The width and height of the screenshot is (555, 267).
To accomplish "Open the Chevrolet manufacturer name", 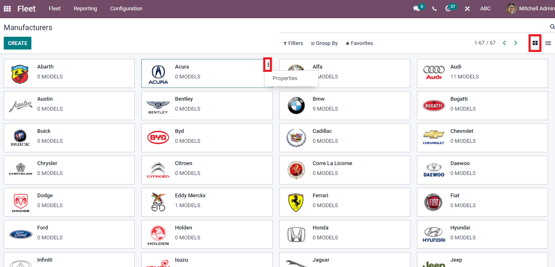I will 462,131.
